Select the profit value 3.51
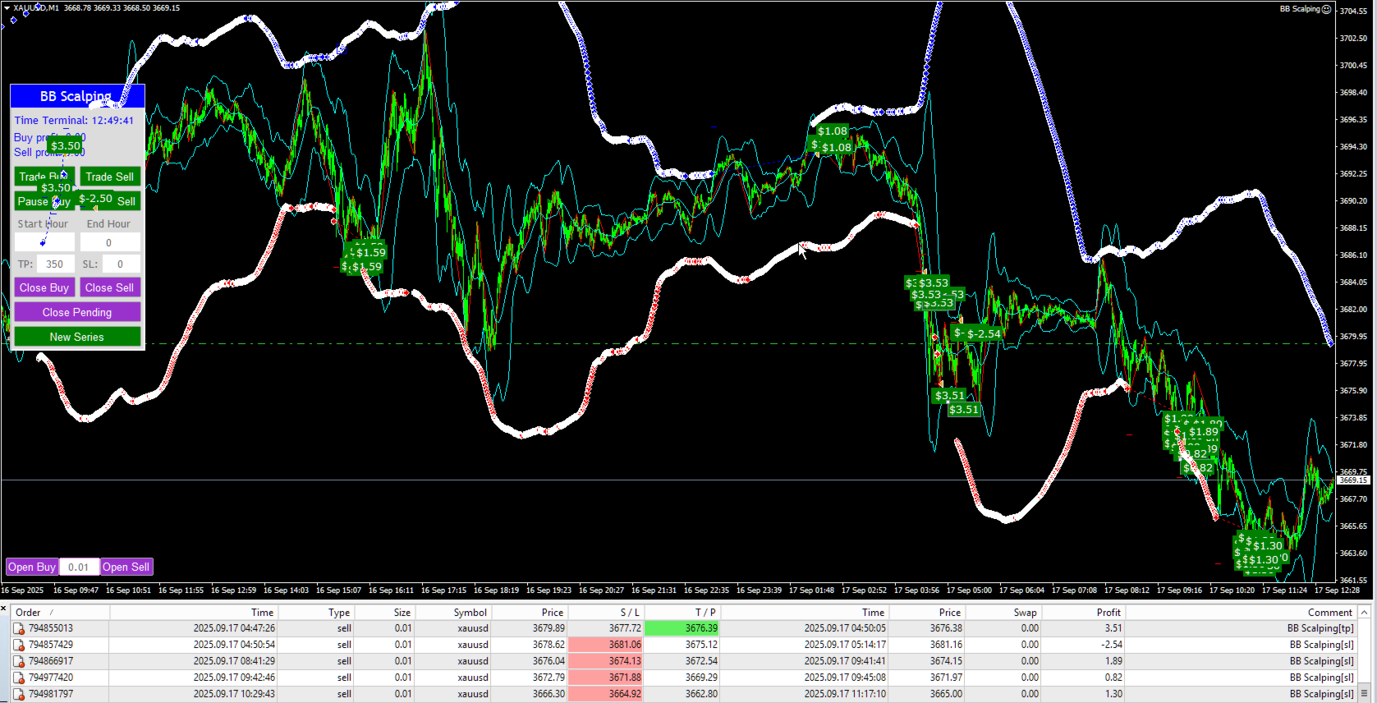 click(1113, 628)
